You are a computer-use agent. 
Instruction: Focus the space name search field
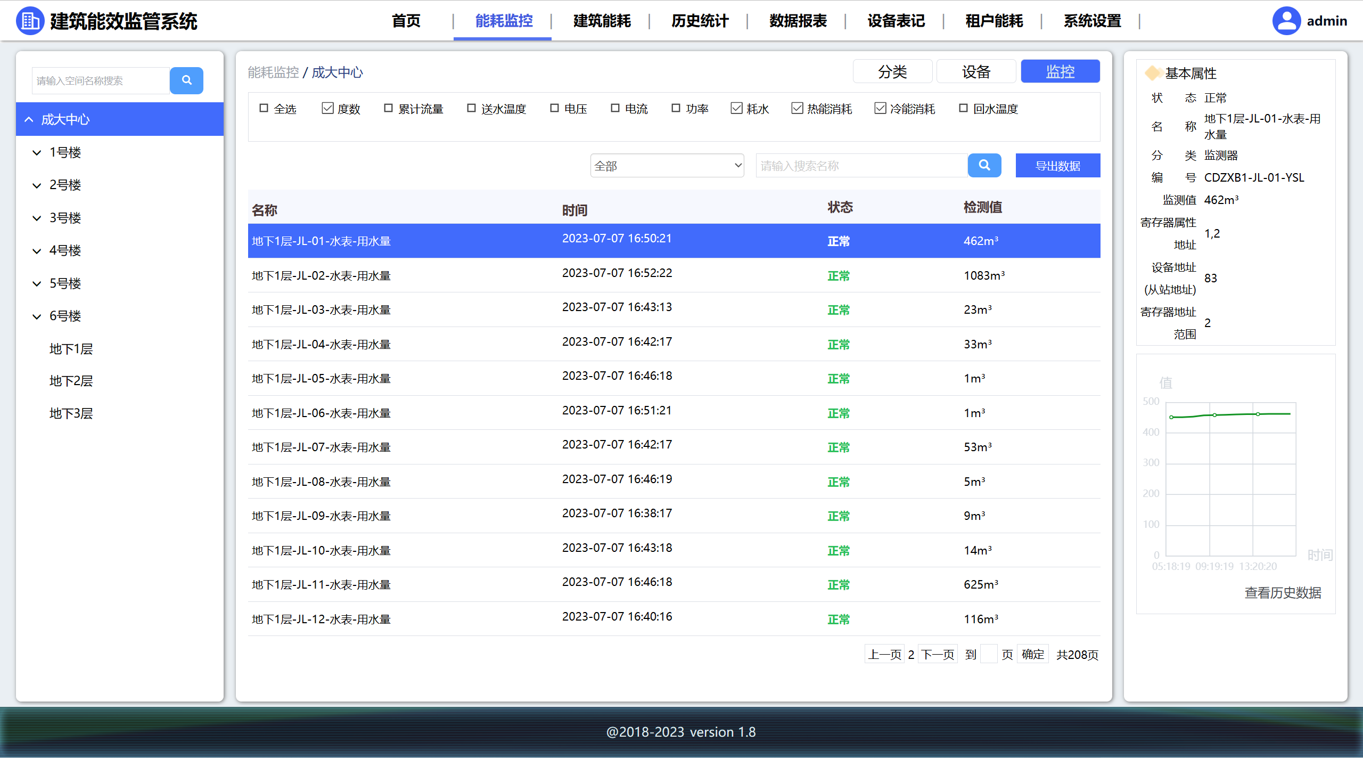point(101,80)
